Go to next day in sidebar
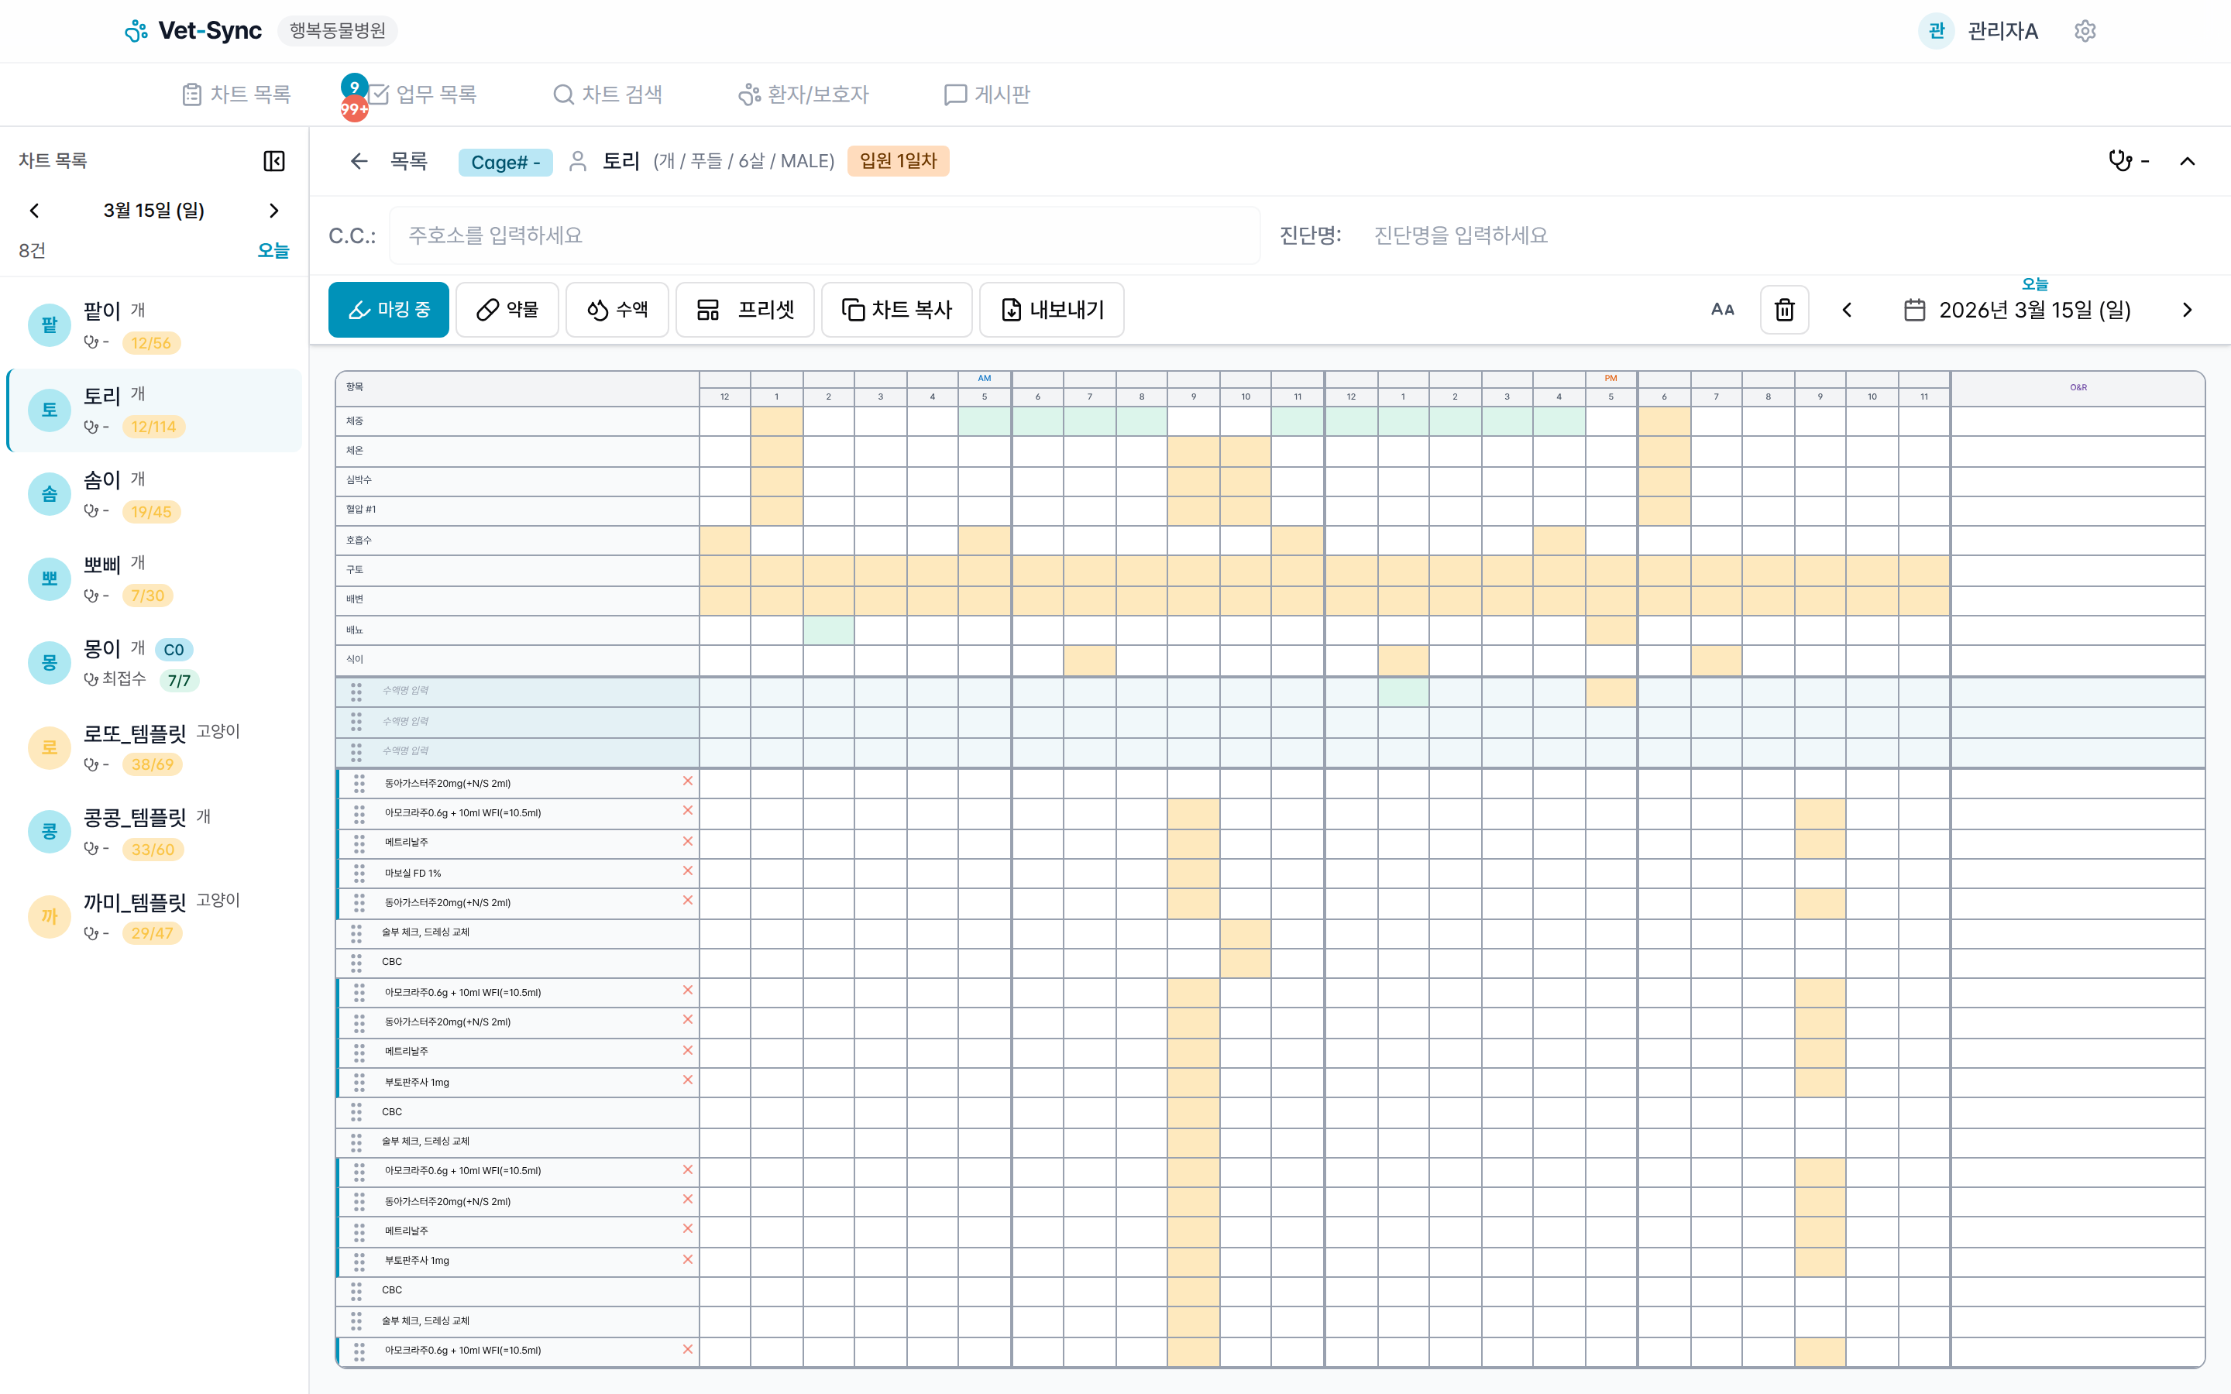The width and height of the screenshot is (2231, 1394). coord(273,210)
